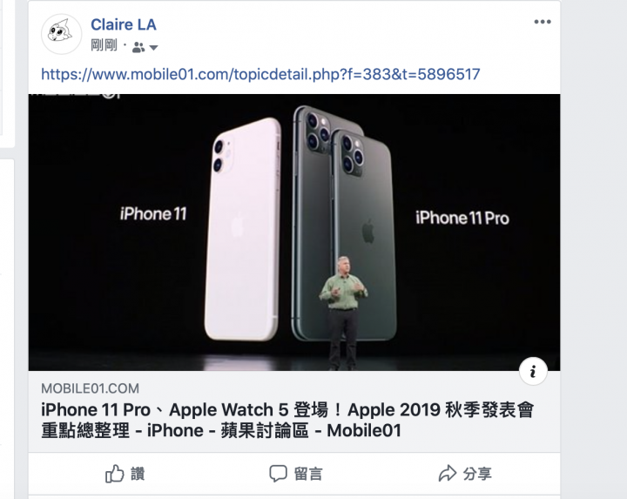Click the thumbs-up Like icon
Screen dimensions: 627x499
click(x=115, y=474)
